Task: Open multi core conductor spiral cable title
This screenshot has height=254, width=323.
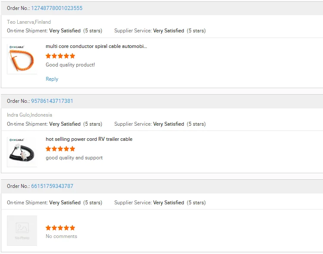Action: click(96, 46)
